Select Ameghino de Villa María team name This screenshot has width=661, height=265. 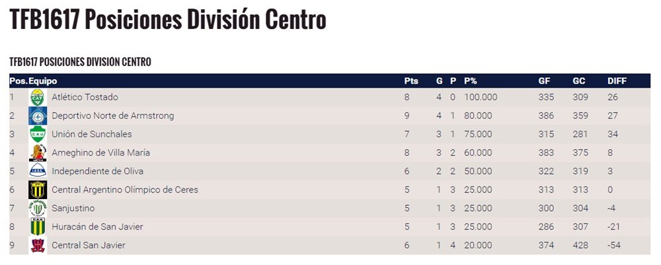tap(100, 153)
